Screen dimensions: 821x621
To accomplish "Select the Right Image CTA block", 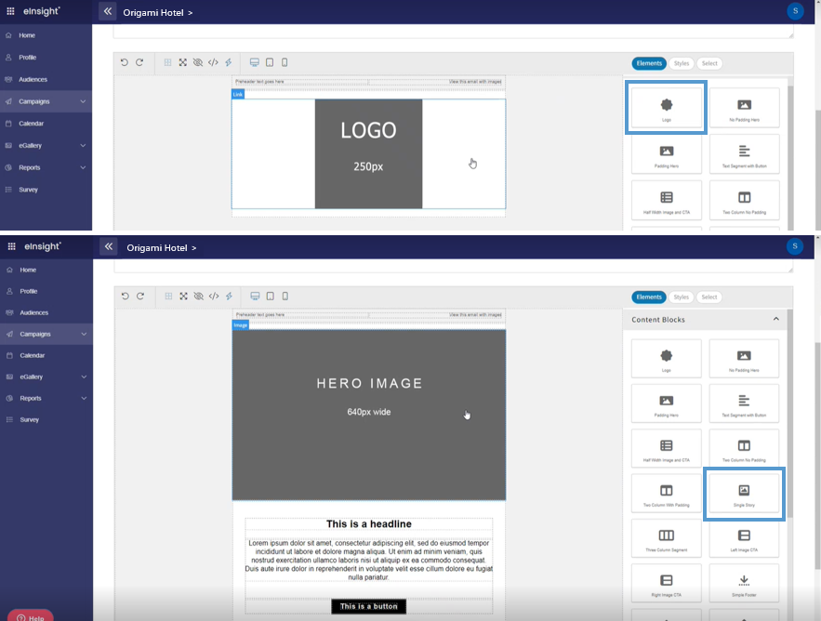I will [x=666, y=583].
